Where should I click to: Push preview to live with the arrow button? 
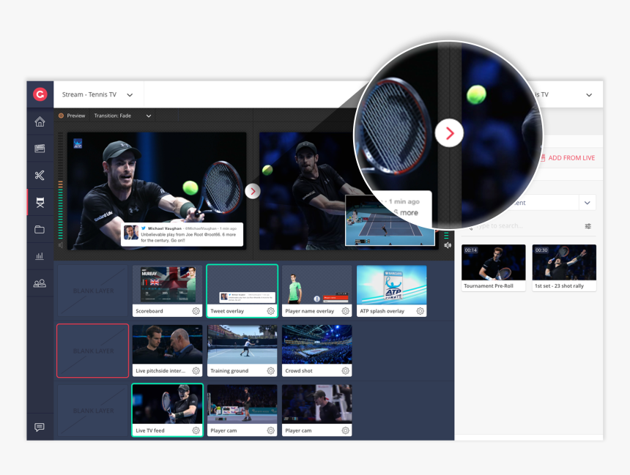coord(253,191)
